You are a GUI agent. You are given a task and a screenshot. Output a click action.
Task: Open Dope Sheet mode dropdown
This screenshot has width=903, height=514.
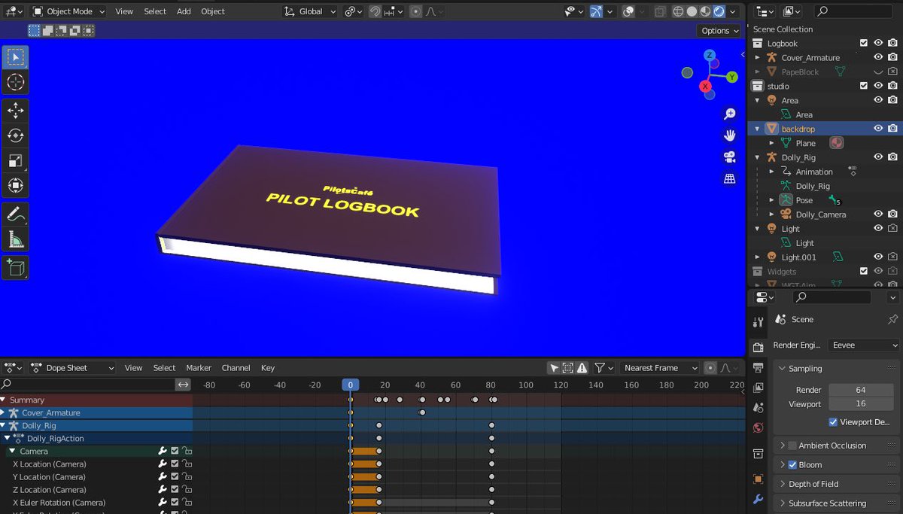click(72, 368)
